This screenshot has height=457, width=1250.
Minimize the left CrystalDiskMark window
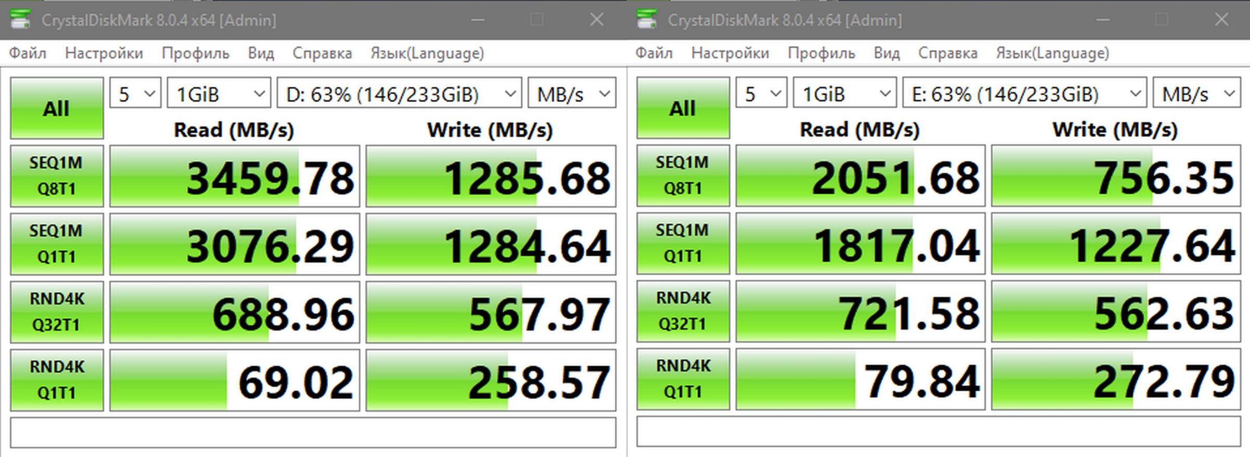coord(478,20)
